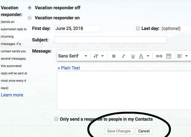Viewport: 191px width, 137px height.
Task: Insert an image via picture icon
Action: click(169, 56)
